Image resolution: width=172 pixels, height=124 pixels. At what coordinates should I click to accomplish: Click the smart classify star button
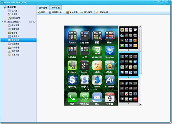pos(102,12)
